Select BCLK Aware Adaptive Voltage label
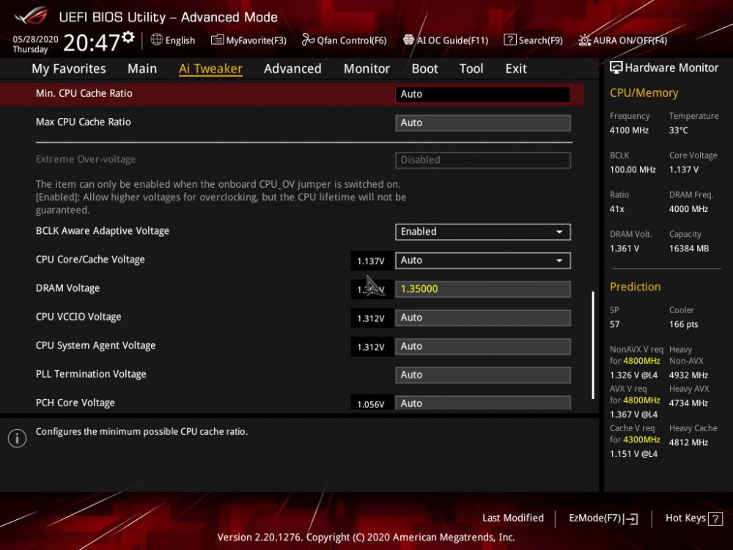 point(103,231)
